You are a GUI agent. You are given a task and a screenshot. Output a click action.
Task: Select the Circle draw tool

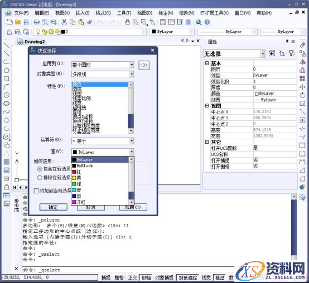pos(7,95)
